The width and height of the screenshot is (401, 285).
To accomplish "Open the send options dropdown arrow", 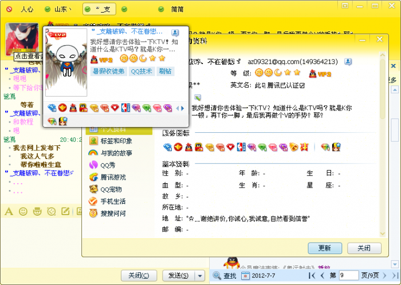I will 200,276.
